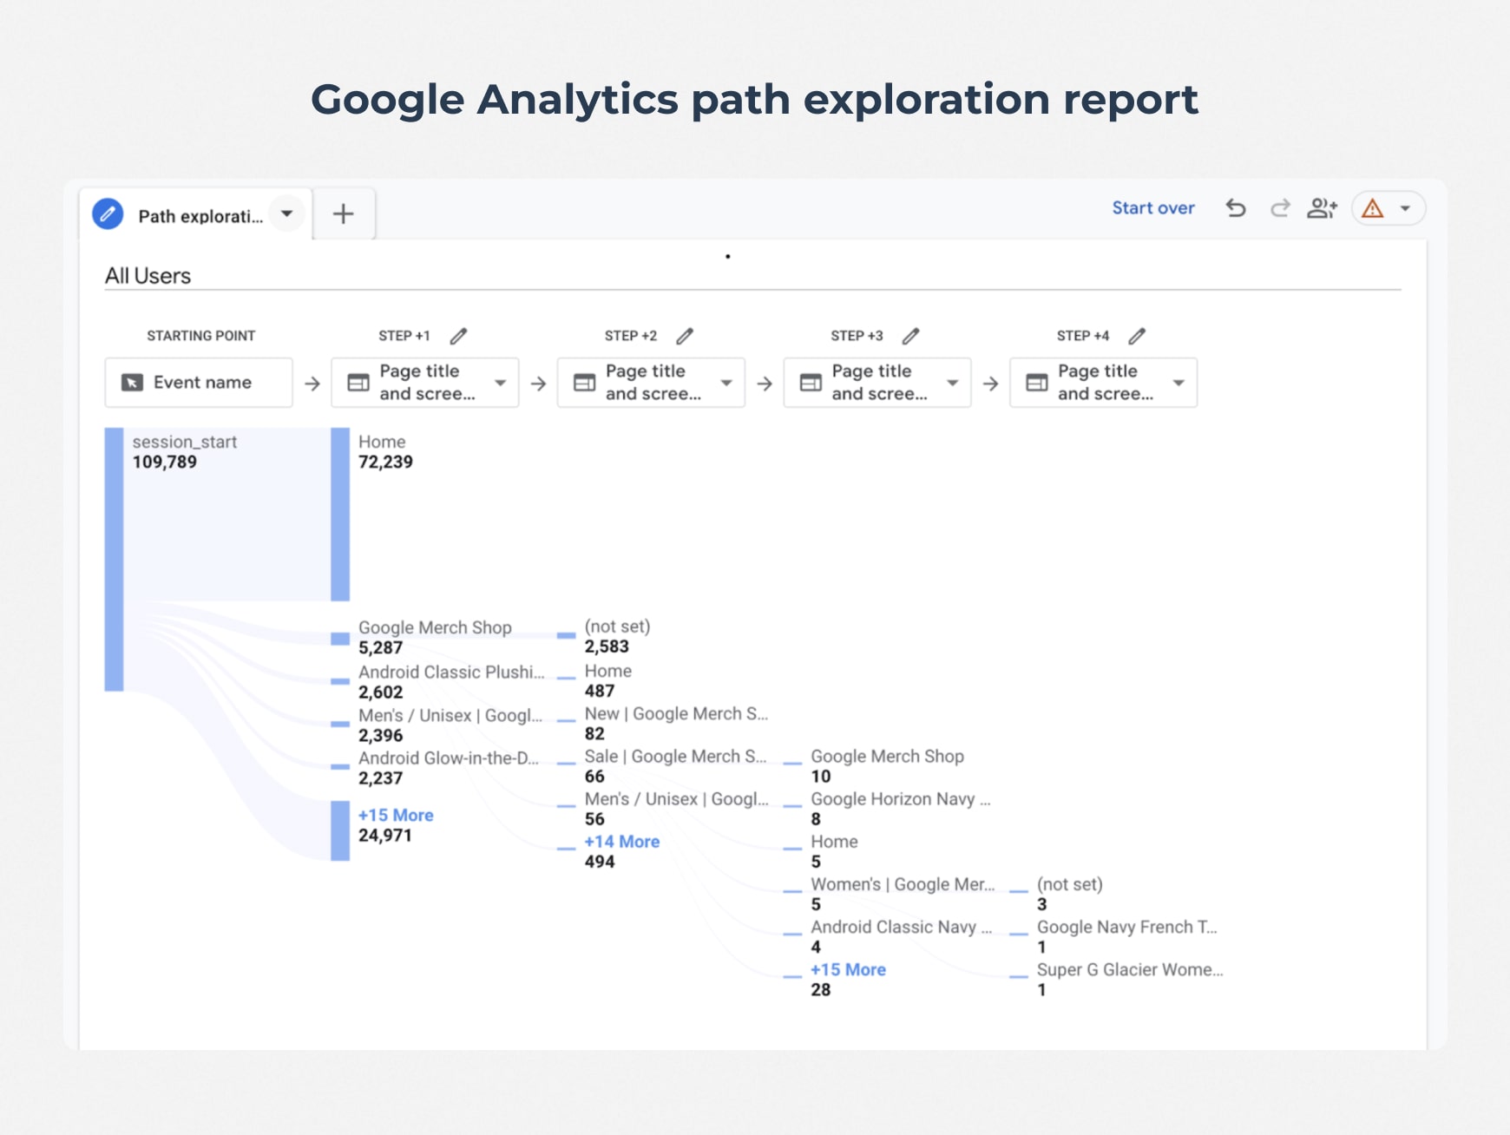Image resolution: width=1510 pixels, height=1135 pixels.
Task: Edit Step +1 with pencil icon
Action: coord(458,336)
